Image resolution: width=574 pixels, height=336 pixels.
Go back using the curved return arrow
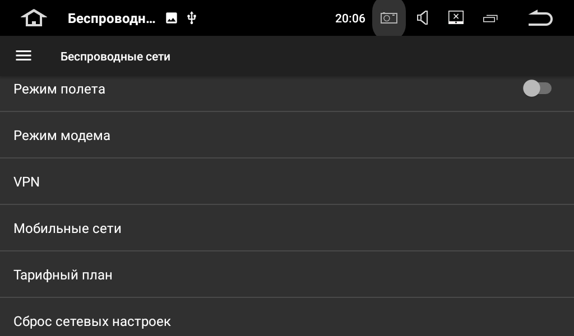coord(540,18)
